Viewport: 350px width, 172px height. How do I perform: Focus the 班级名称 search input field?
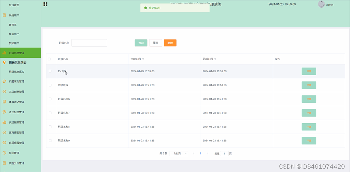click(x=89, y=43)
